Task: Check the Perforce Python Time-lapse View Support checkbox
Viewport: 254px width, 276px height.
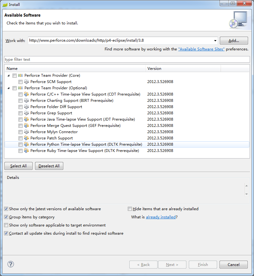Action: click(x=20, y=145)
